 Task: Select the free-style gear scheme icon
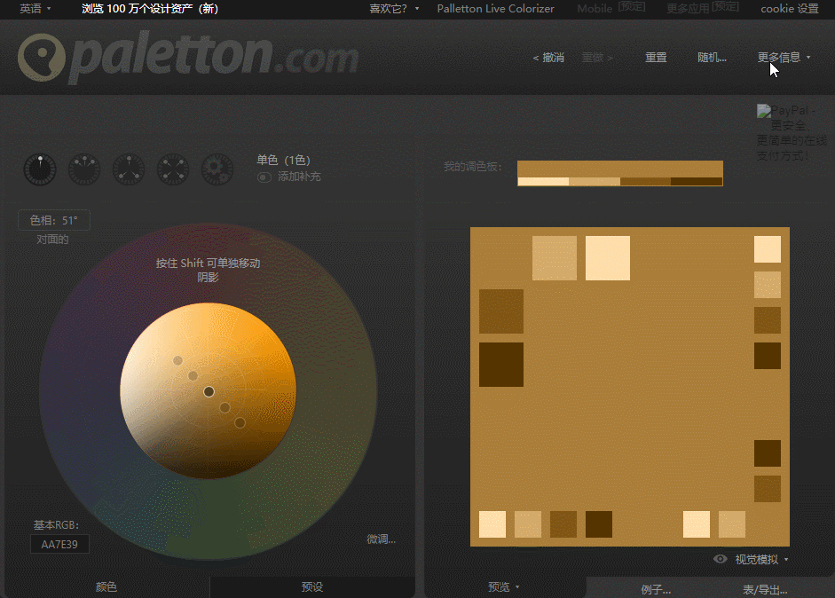(217, 169)
